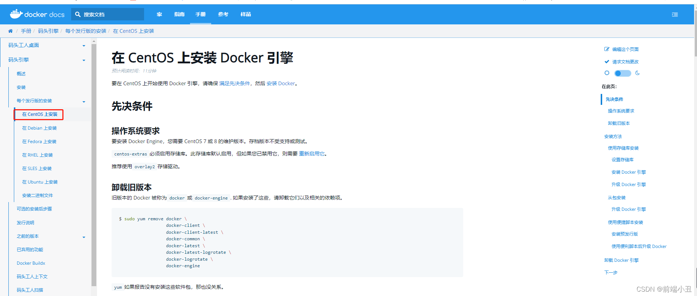Jump to 安装方法 in page TOC

(613, 137)
